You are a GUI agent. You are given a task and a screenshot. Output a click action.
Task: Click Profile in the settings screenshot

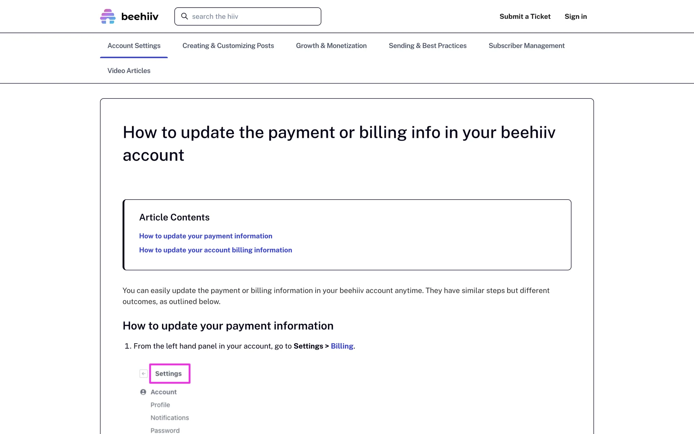pos(160,405)
